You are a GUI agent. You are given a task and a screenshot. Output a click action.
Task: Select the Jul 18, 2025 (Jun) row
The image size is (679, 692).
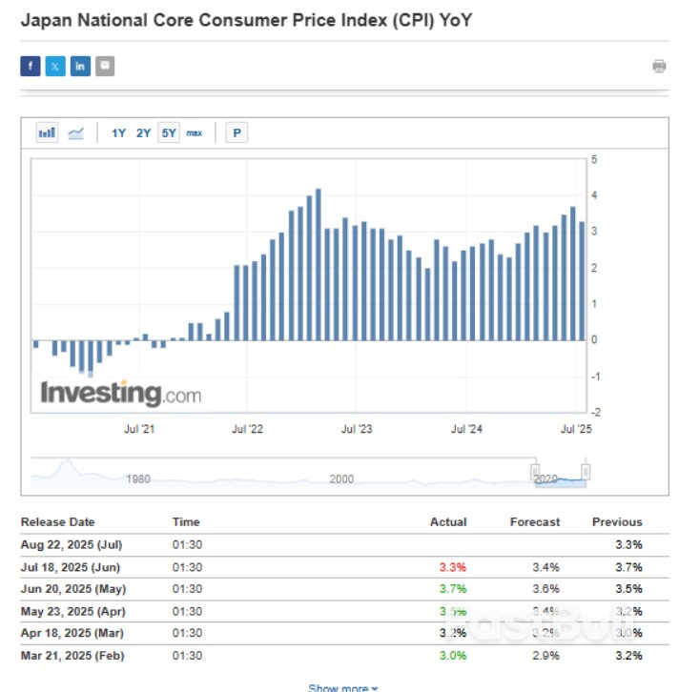pos(72,566)
